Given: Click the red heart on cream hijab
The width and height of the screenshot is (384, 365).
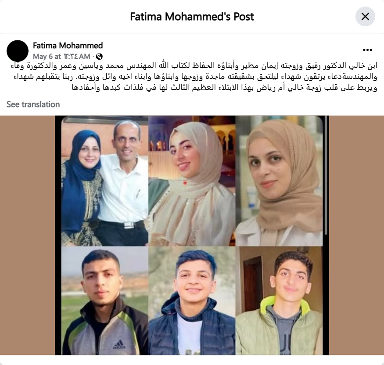Looking at the screenshot, I should [x=185, y=182].
